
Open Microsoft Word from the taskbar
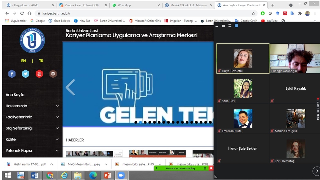point(34,175)
